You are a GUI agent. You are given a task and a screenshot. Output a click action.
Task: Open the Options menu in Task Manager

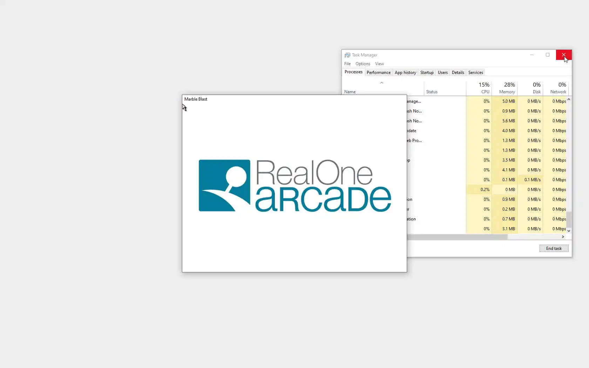point(363,64)
